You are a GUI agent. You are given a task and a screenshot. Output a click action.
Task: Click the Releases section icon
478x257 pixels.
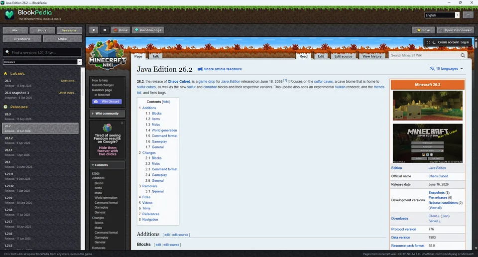(x=5, y=107)
